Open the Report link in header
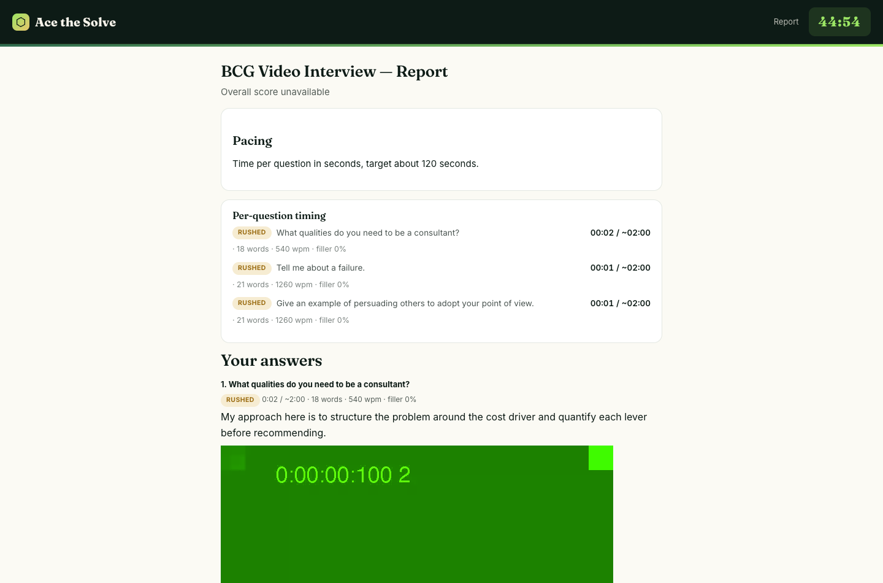883x583 pixels. [x=786, y=21]
